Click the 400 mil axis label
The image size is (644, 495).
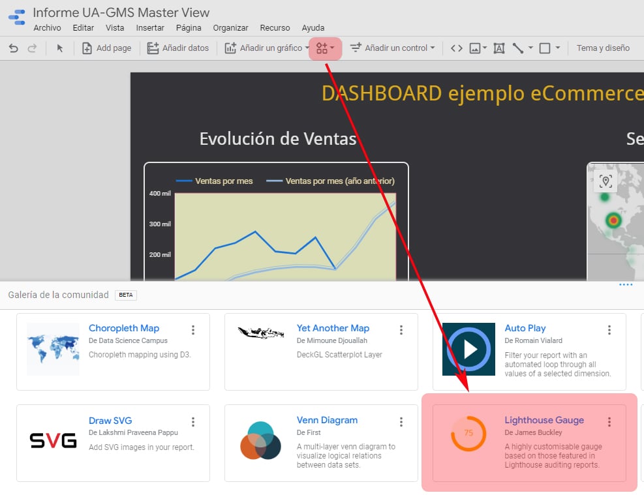(160, 193)
